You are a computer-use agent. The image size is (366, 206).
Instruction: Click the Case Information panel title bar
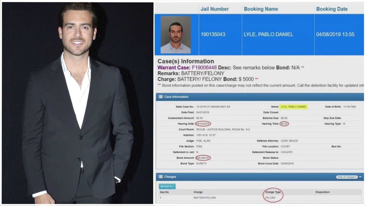(x=260, y=97)
